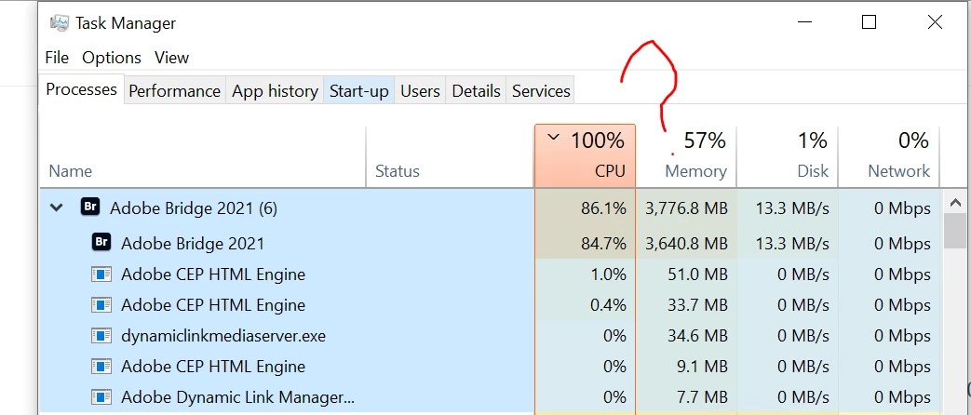Viewport: 971px width, 415px height.
Task: Sort by the CPU column header
Action: (x=585, y=156)
